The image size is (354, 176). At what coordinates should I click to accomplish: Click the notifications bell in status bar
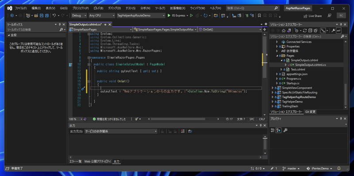(339, 169)
